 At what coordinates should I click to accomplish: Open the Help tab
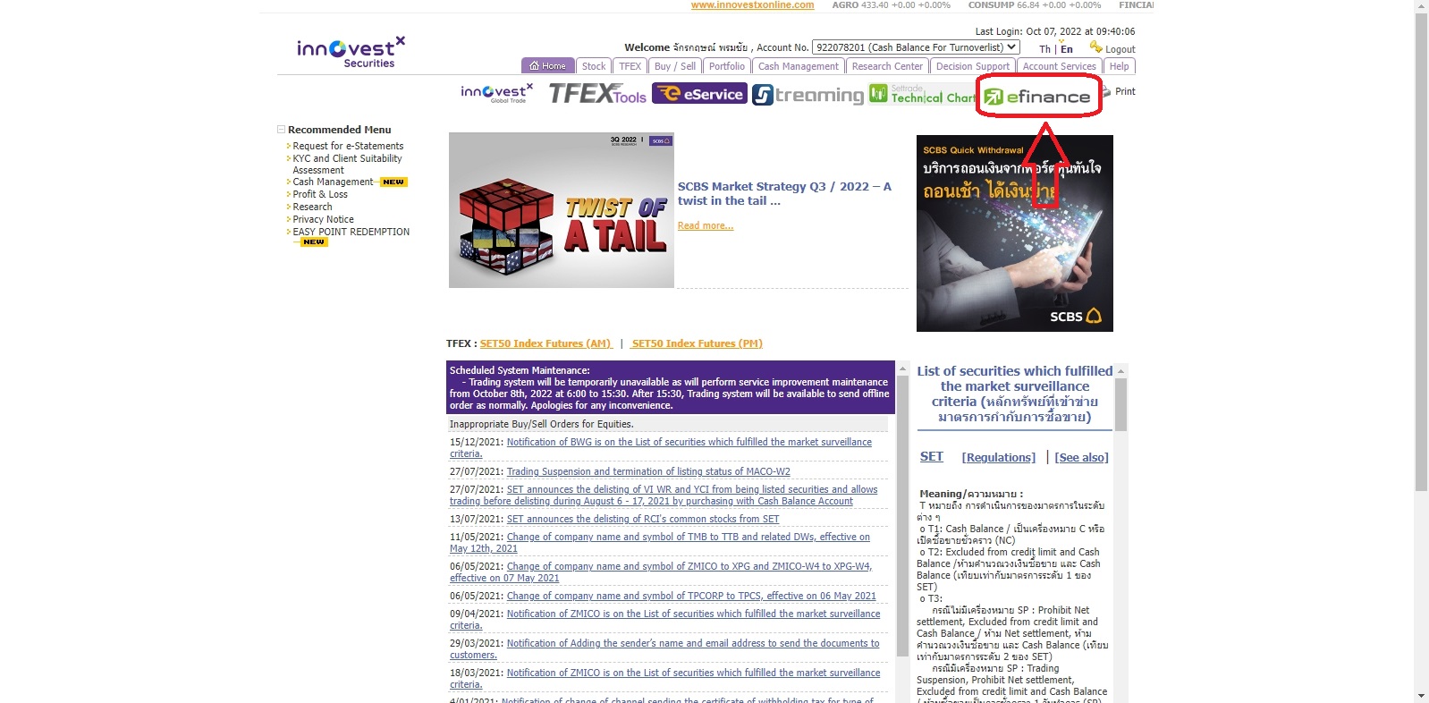click(x=1120, y=66)
